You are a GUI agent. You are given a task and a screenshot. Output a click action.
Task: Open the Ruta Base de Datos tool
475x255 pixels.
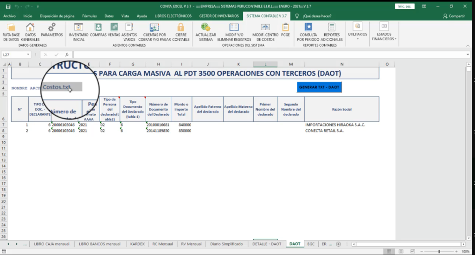coord(11,32)
